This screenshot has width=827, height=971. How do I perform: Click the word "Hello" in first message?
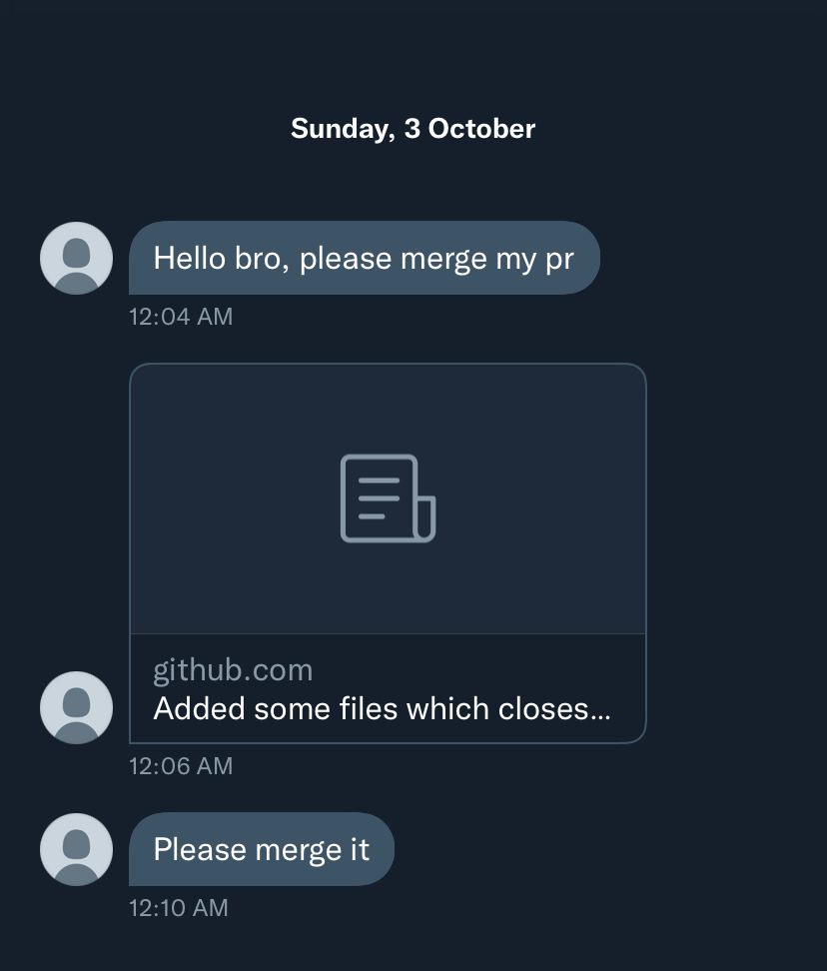tap(190, 258)
